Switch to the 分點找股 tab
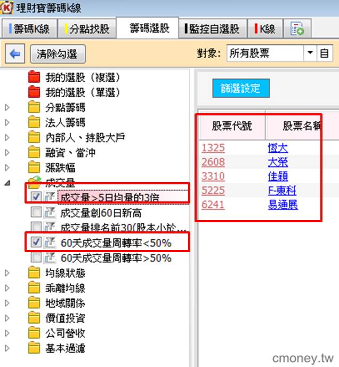This screenshot has height=367, width=339. coord(87,29)
